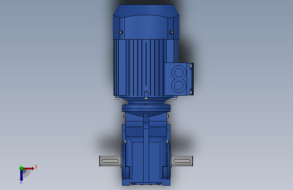Screen dimensions: 293x190
Task: Select the right hex bolt on the fan cover
Action: [x=171, y=32]
